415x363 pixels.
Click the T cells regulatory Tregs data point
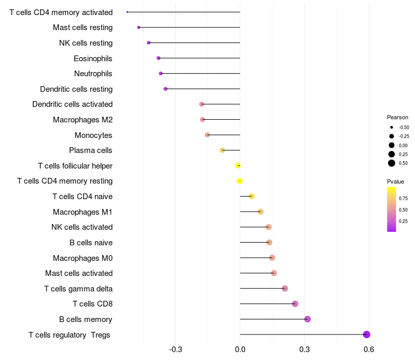(366, 334)
